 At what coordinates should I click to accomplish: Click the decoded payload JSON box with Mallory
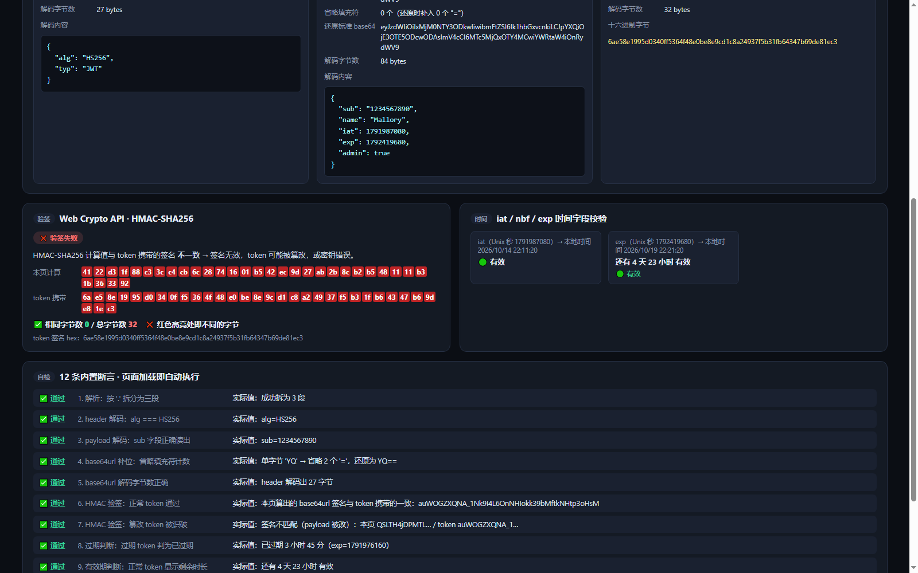[x=454, y=131]
